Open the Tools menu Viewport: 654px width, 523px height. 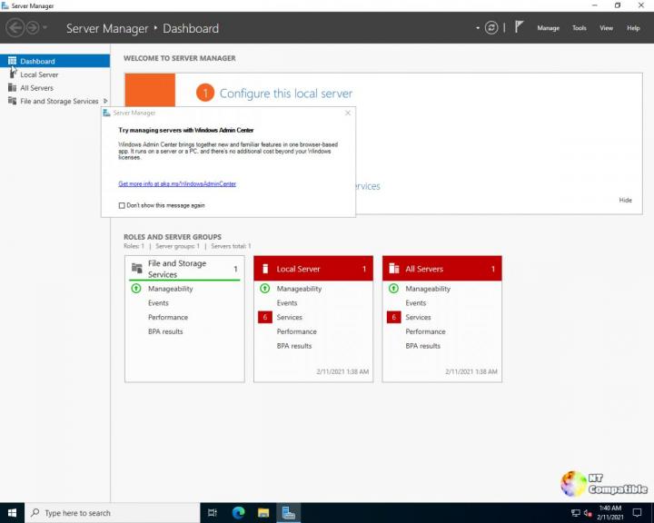coord(579,28)
